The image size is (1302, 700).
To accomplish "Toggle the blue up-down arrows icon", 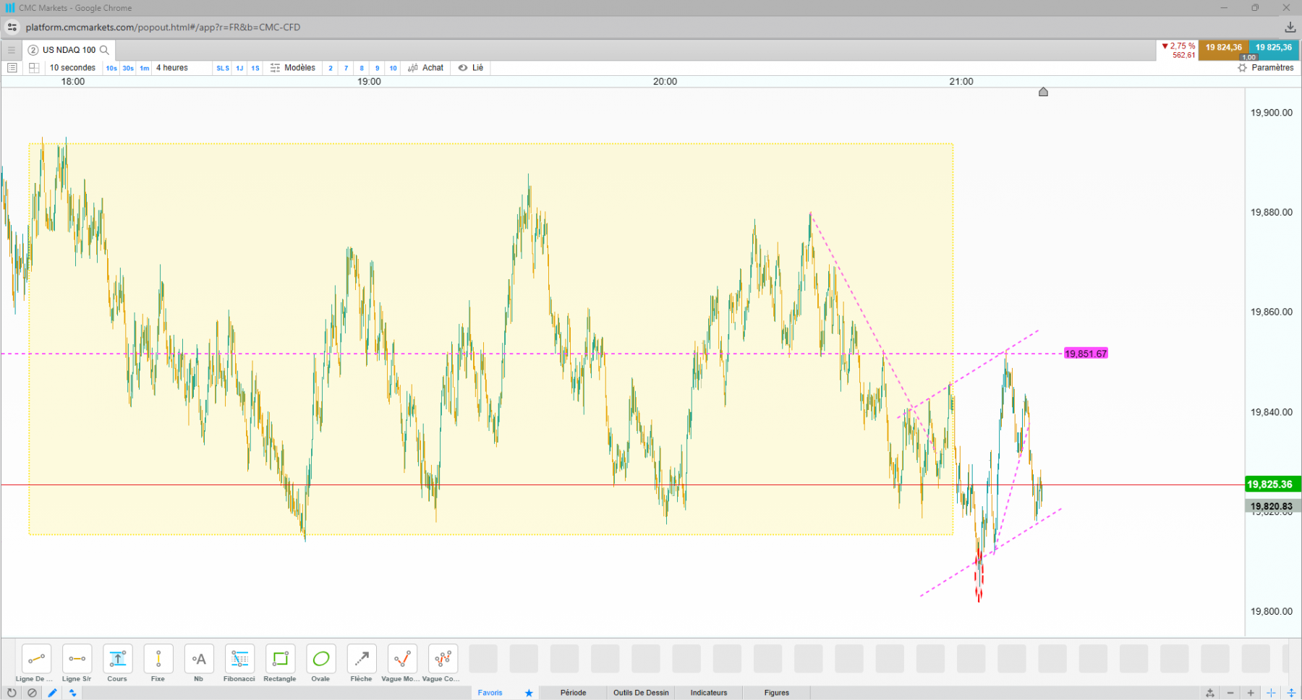I will pos(72,693).
